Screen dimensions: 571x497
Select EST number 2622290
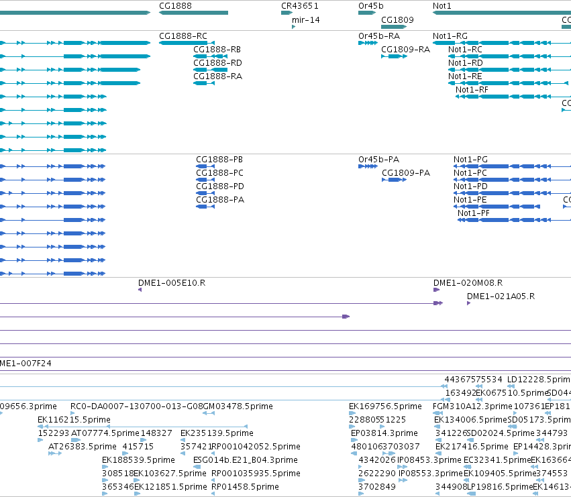tap(376, 474)
